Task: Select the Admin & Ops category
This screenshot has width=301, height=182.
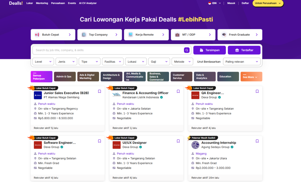Action: click(65, 76)
